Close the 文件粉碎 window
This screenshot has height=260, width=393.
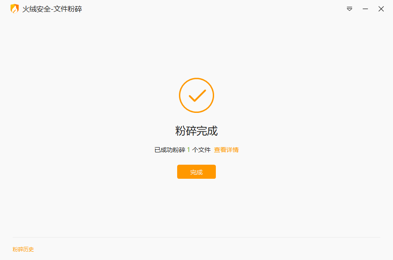[x=381, y=9]
